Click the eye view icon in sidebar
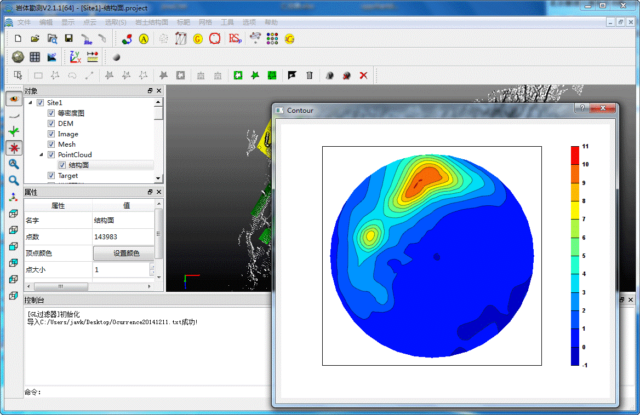640x415 pixels. [x=14, y=99]
